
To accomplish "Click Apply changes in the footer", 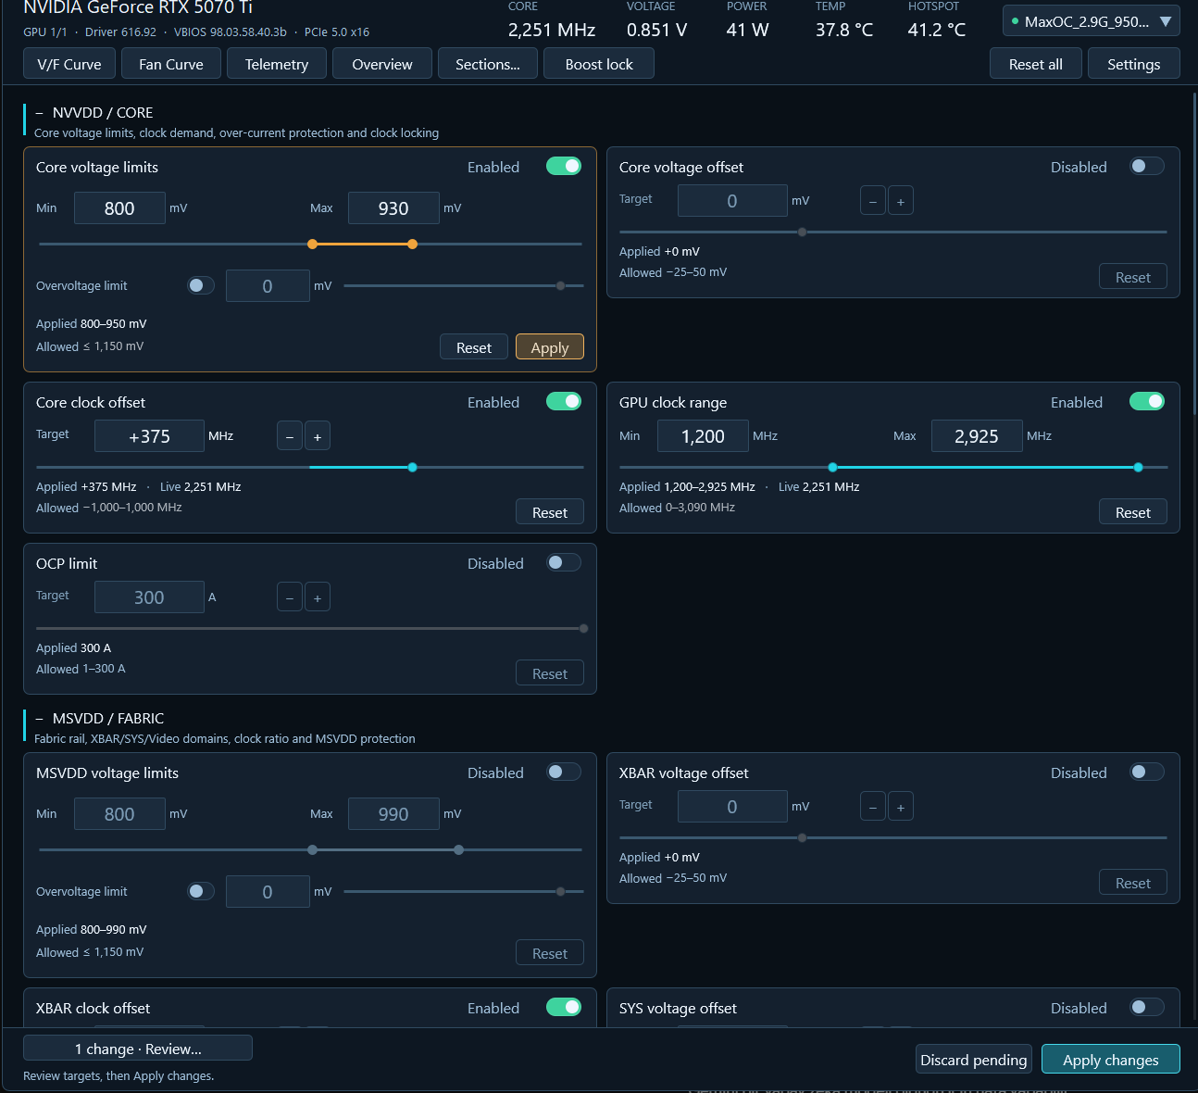I will (x=1111, y=1060).
